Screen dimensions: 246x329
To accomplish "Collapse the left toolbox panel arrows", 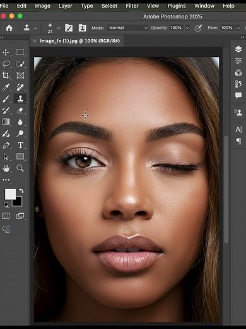I will click(x=2, y=37).
